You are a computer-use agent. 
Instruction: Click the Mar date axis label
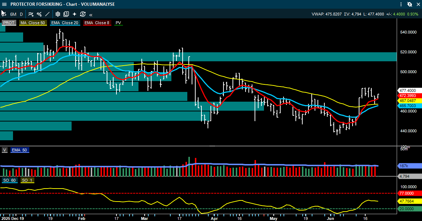[145, 218]
